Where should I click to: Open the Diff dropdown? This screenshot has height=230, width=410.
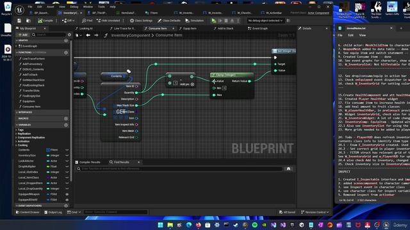[68, 20]
